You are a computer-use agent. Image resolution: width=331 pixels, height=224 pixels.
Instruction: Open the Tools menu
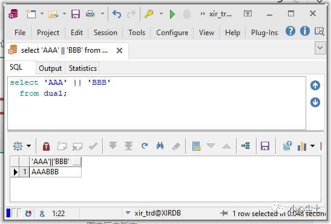[x=137, y=33]
